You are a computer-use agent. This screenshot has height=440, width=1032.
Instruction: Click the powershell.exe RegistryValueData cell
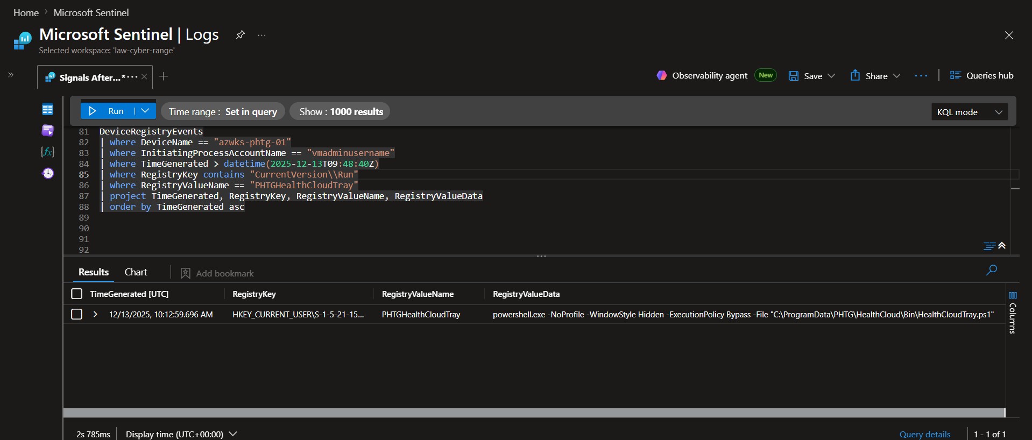click(x=743, y=314)
